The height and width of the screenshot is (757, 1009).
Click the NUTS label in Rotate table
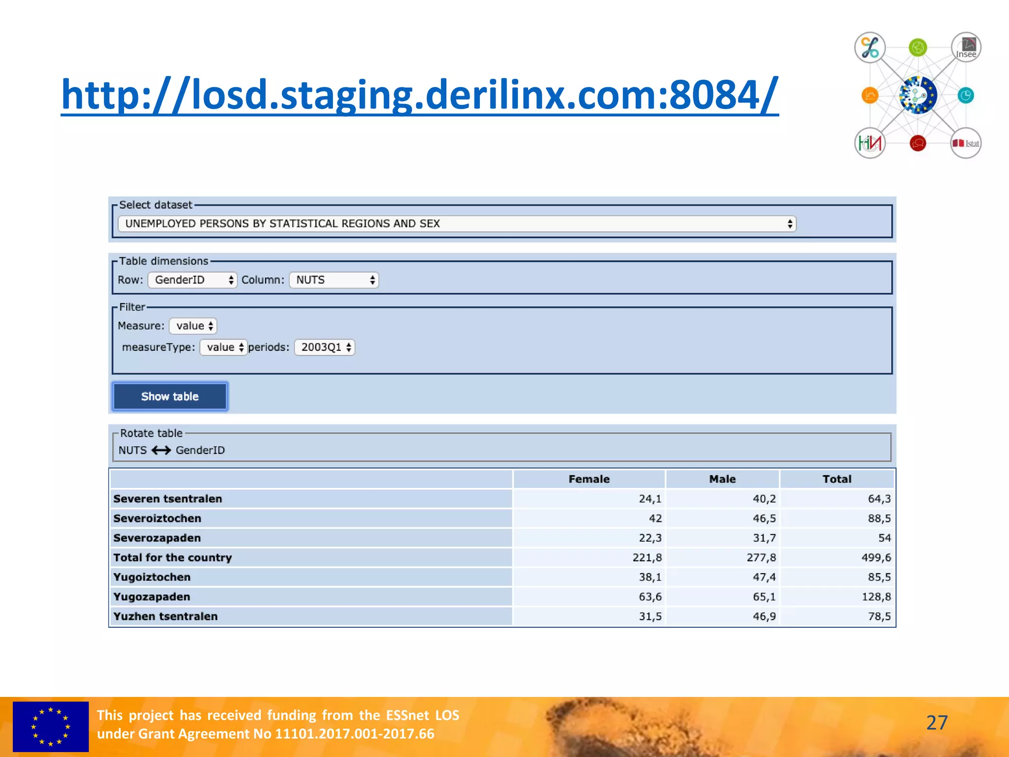(x=133, y=450)
